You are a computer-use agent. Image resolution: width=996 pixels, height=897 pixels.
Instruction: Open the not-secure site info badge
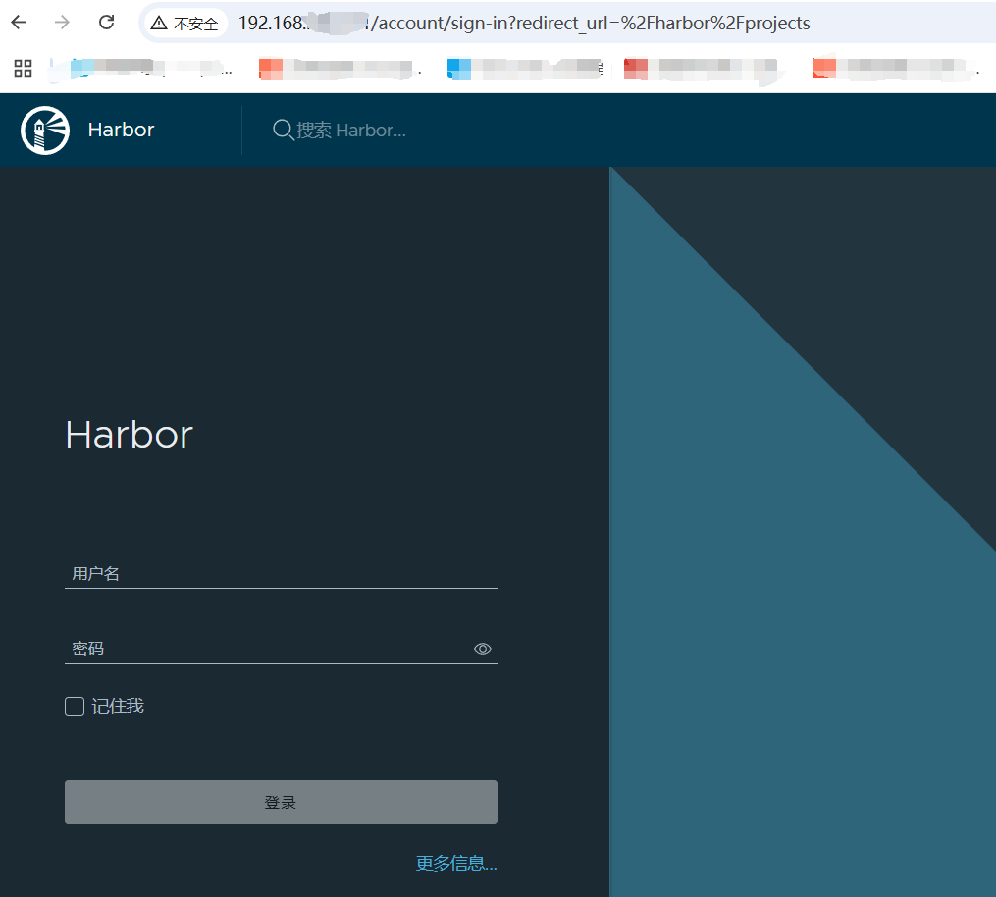click(184, 24)
